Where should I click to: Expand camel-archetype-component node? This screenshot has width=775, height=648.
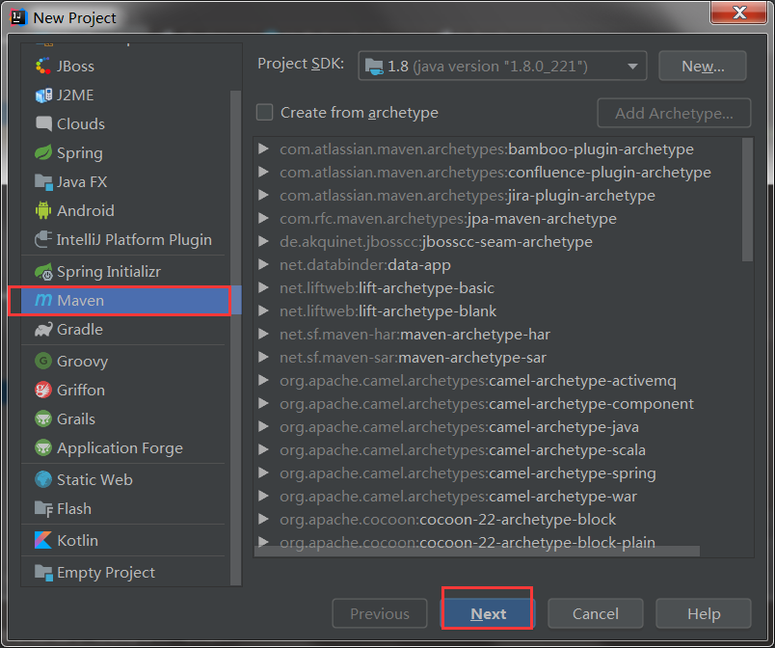(x=263, y=403)
